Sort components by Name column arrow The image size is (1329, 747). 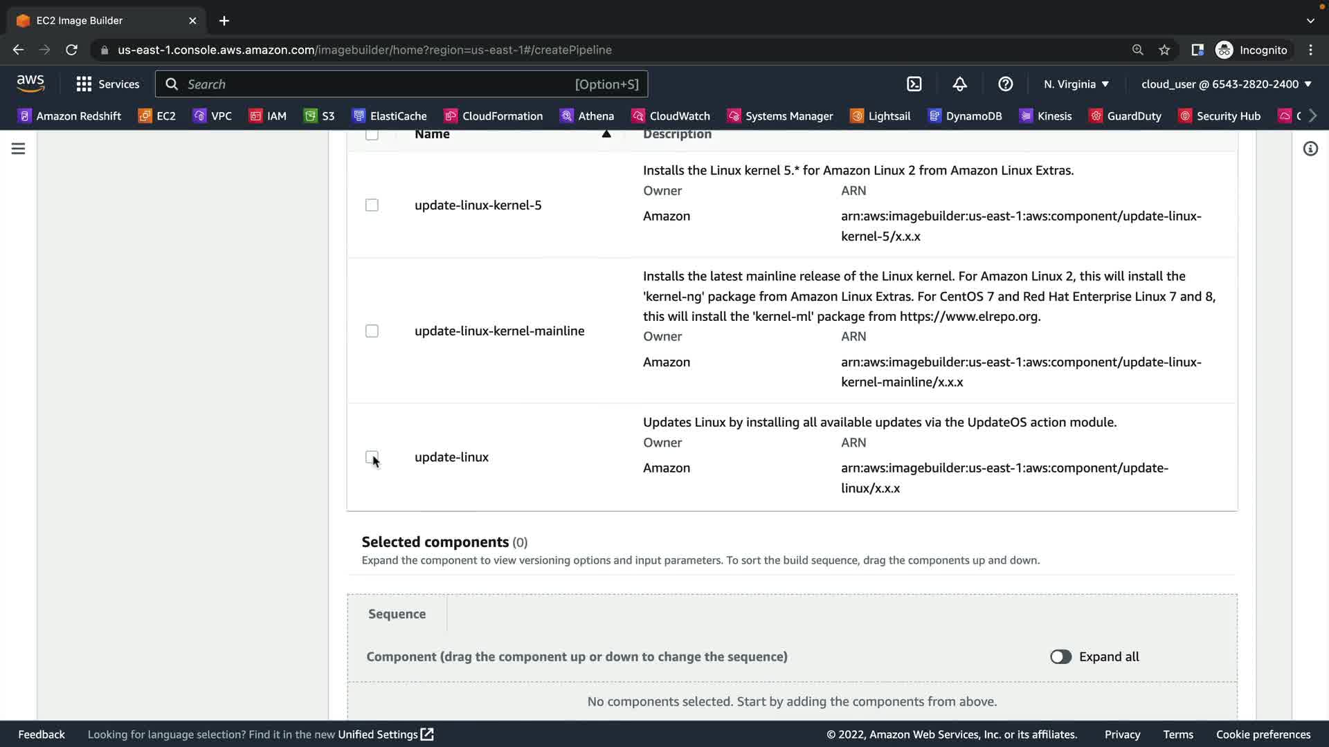pyautogui.click(x=606, y=134)
